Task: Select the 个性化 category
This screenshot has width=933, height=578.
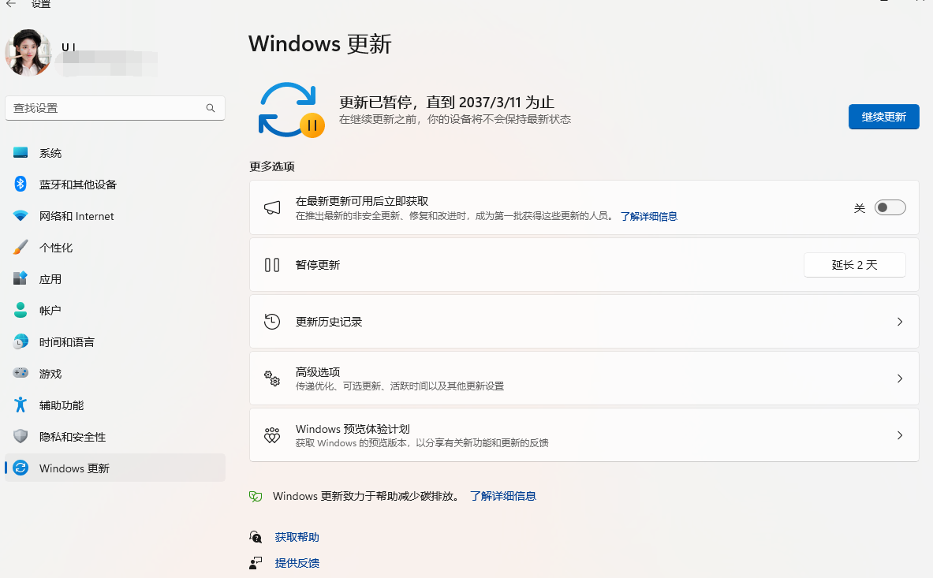Action: click(115, 248)
